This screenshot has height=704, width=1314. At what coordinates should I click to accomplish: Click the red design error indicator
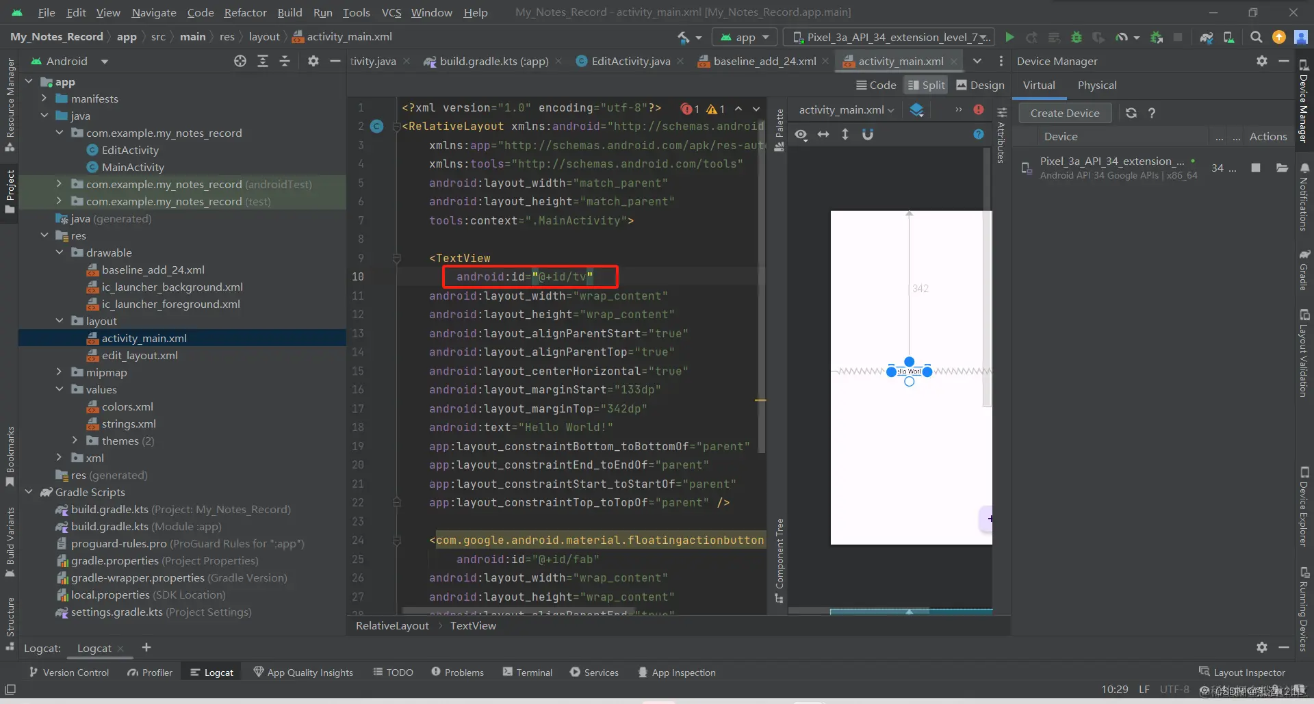point(979,109)
